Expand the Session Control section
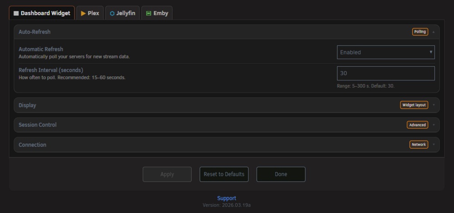The width and height of the screenshot is (454, 213). tap(227, 125)
